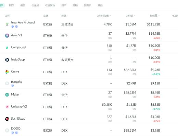This screenshot has width=178, height=136.
Task: Click the second badge icon under DODO
Action: (x=16, y=133)
